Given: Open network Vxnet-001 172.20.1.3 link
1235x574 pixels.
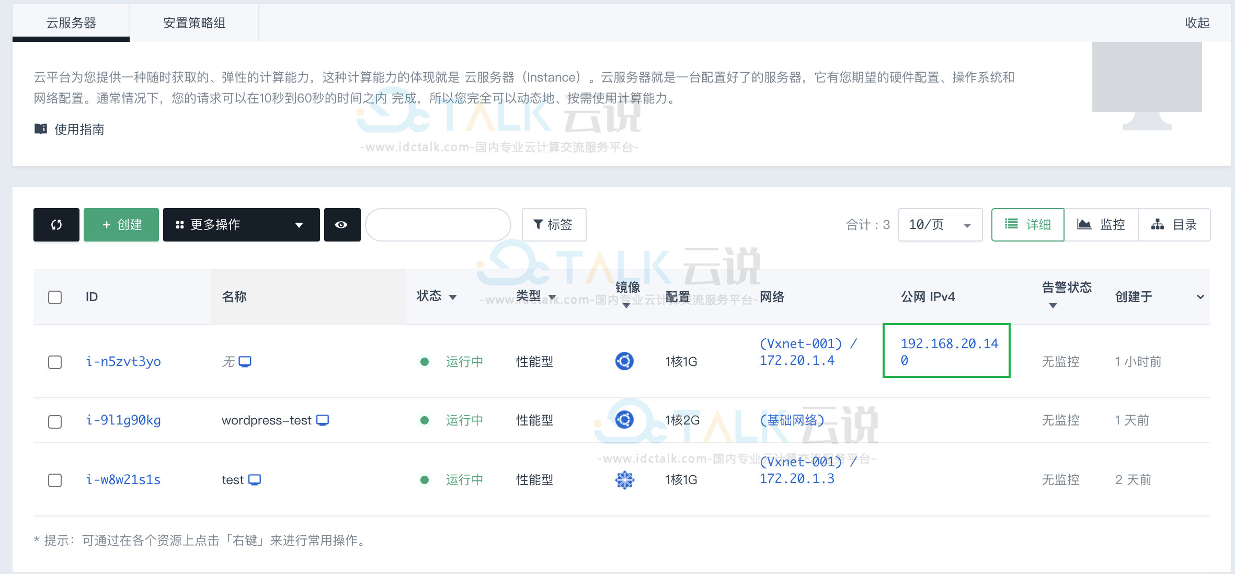Looking at the screenshot, I should click(x=808, y=470).
